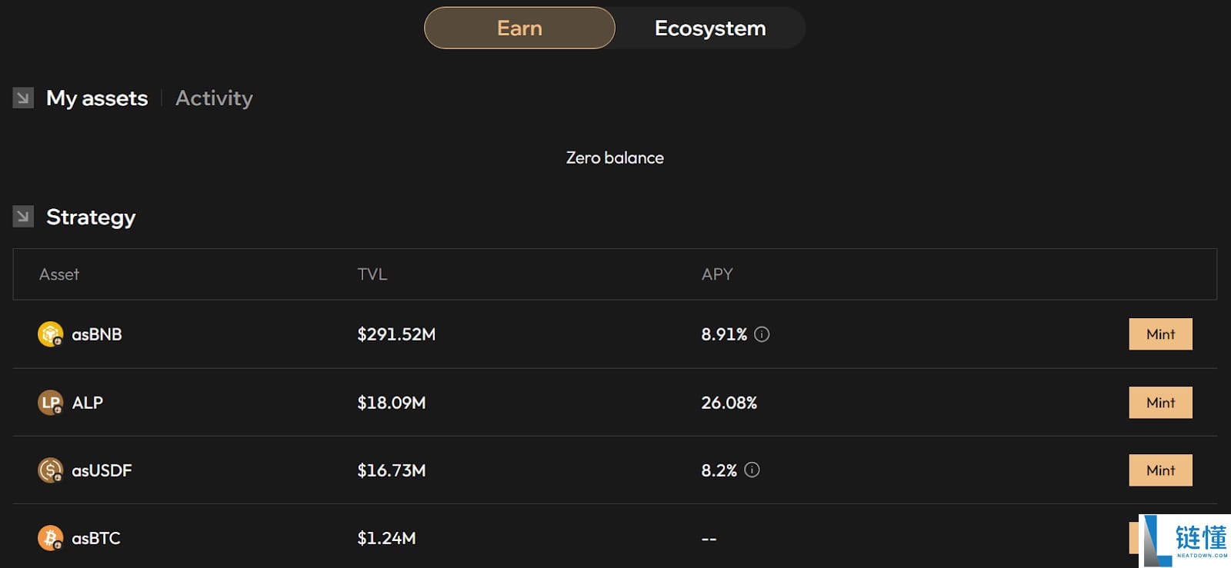
Task: Mint ALP
Action: coord(1160,403)
